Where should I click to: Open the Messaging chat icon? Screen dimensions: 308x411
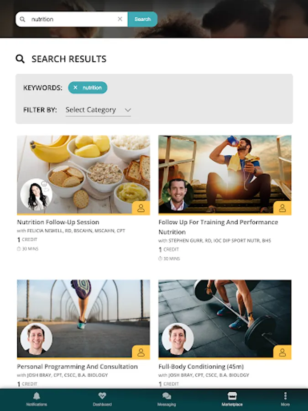coord(167,396)
